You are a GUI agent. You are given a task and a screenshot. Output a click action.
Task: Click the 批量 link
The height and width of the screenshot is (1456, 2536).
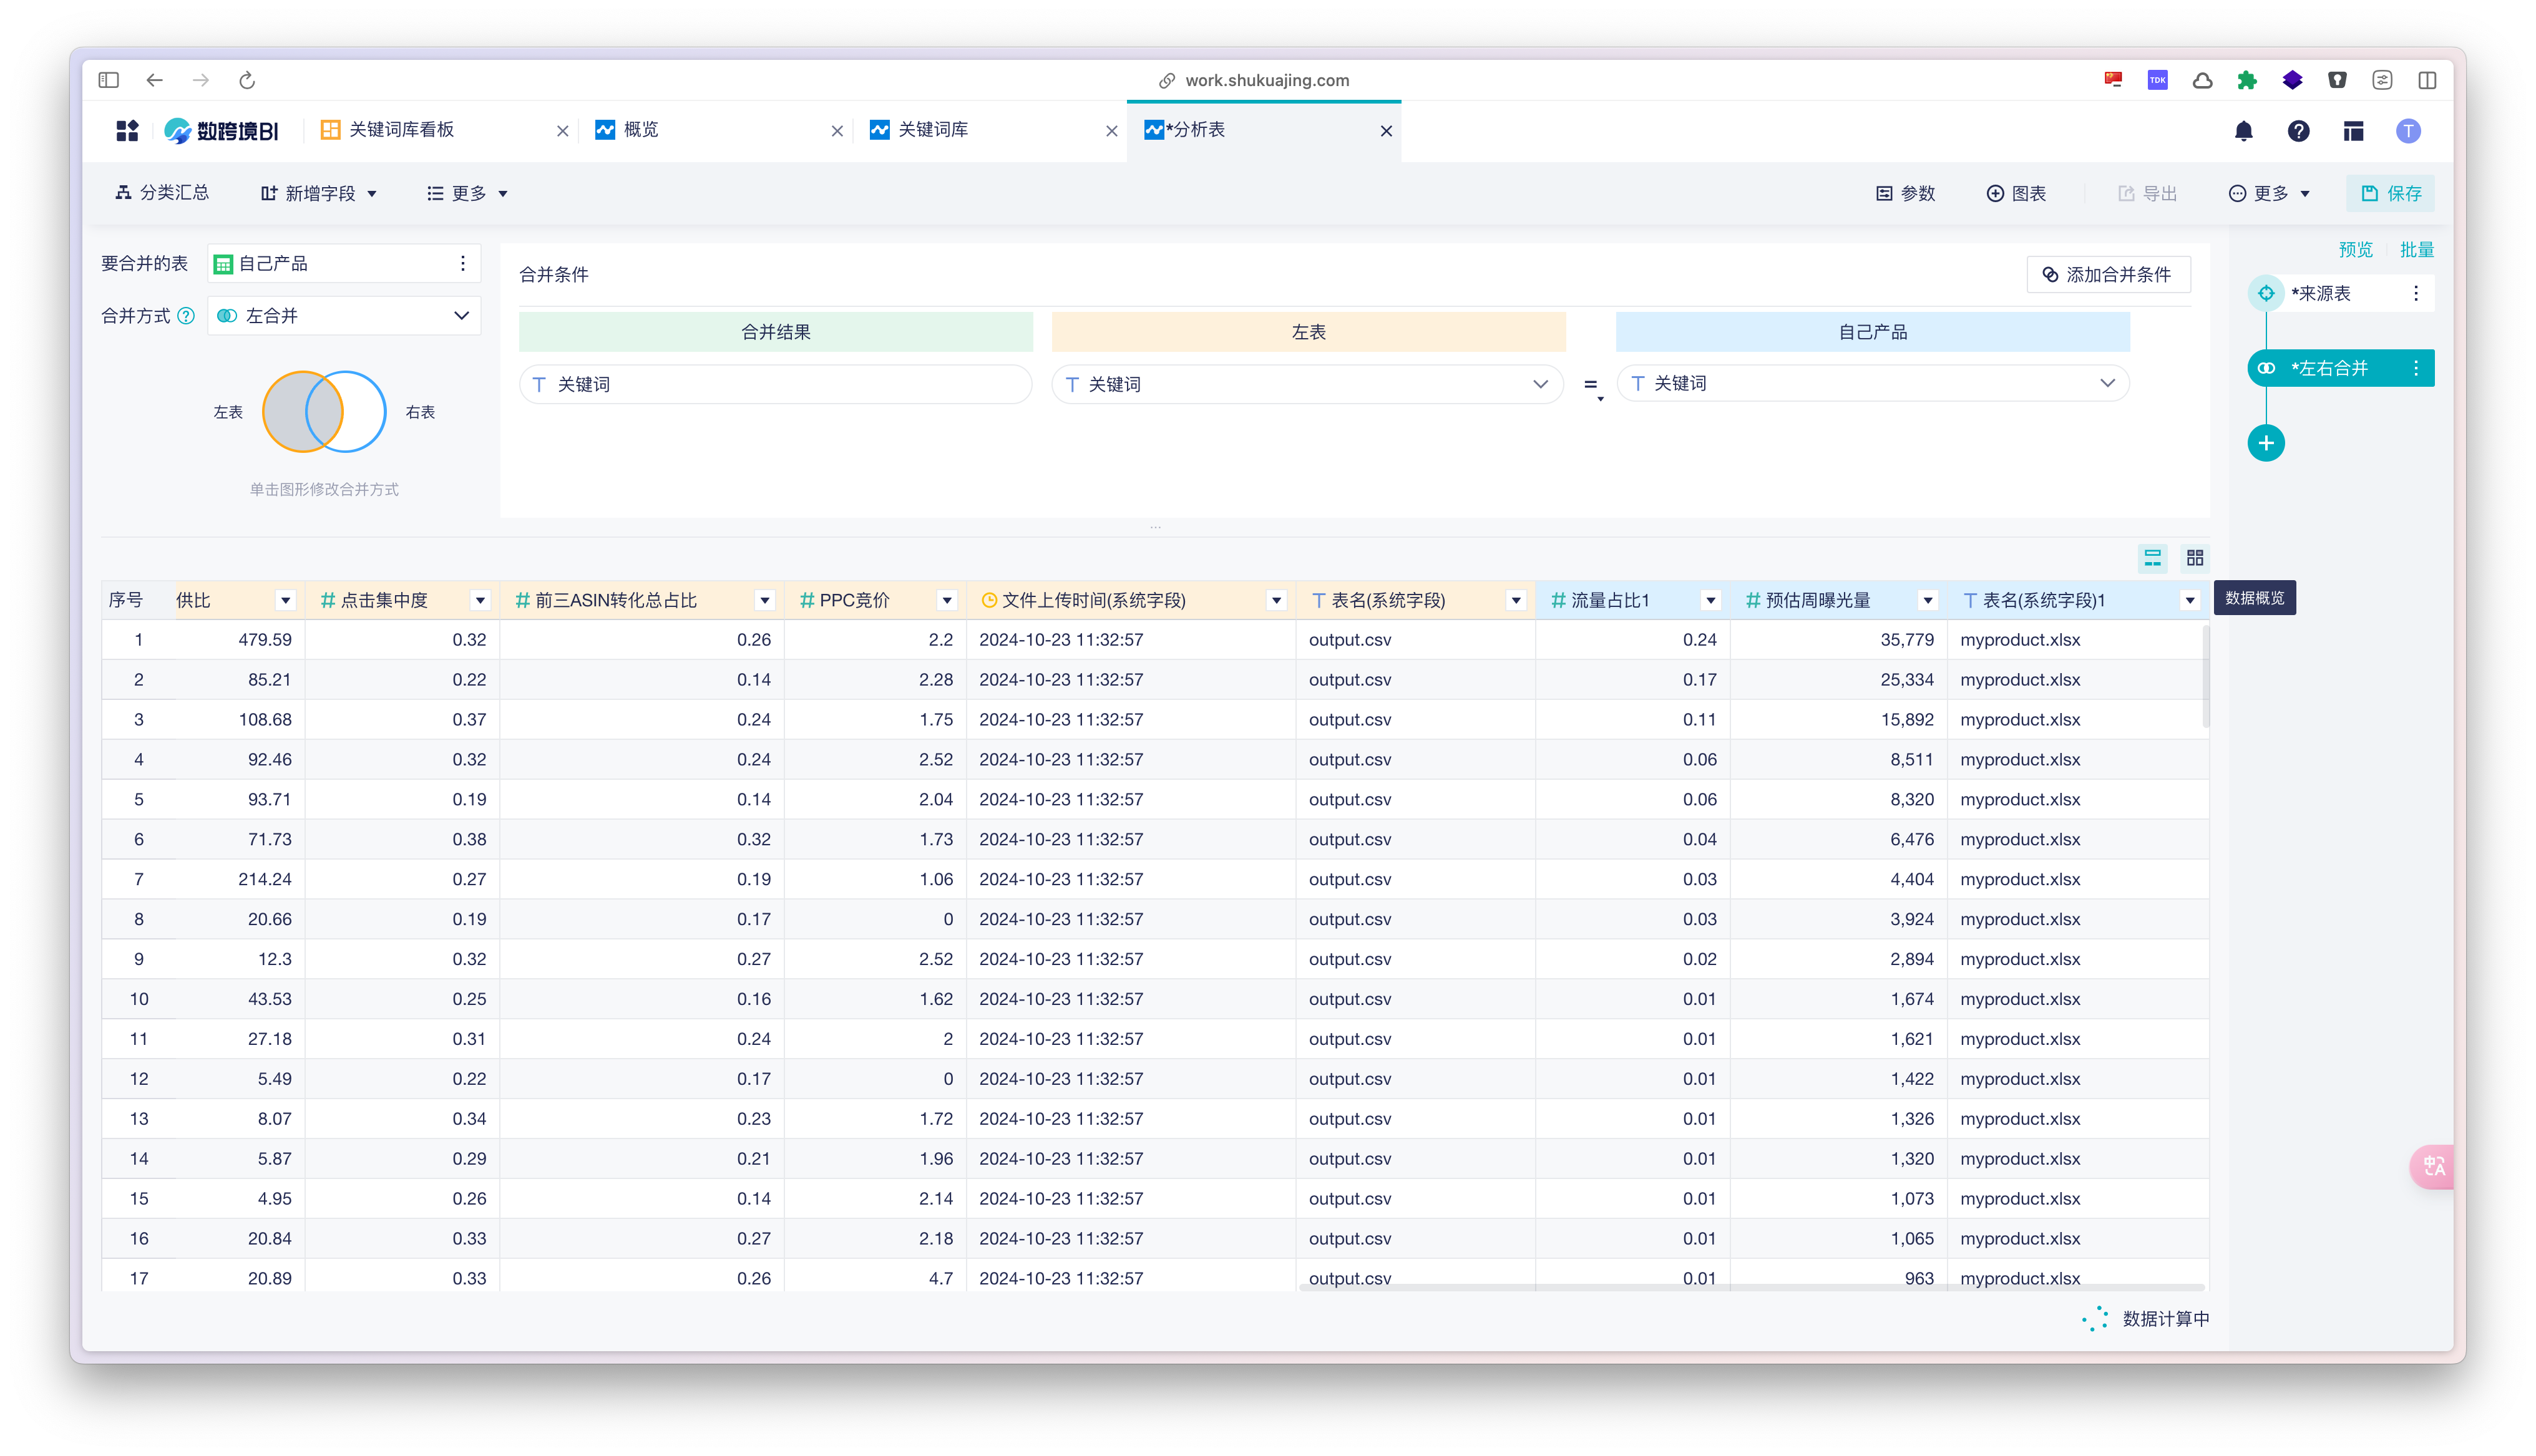tap(2416, 249)
